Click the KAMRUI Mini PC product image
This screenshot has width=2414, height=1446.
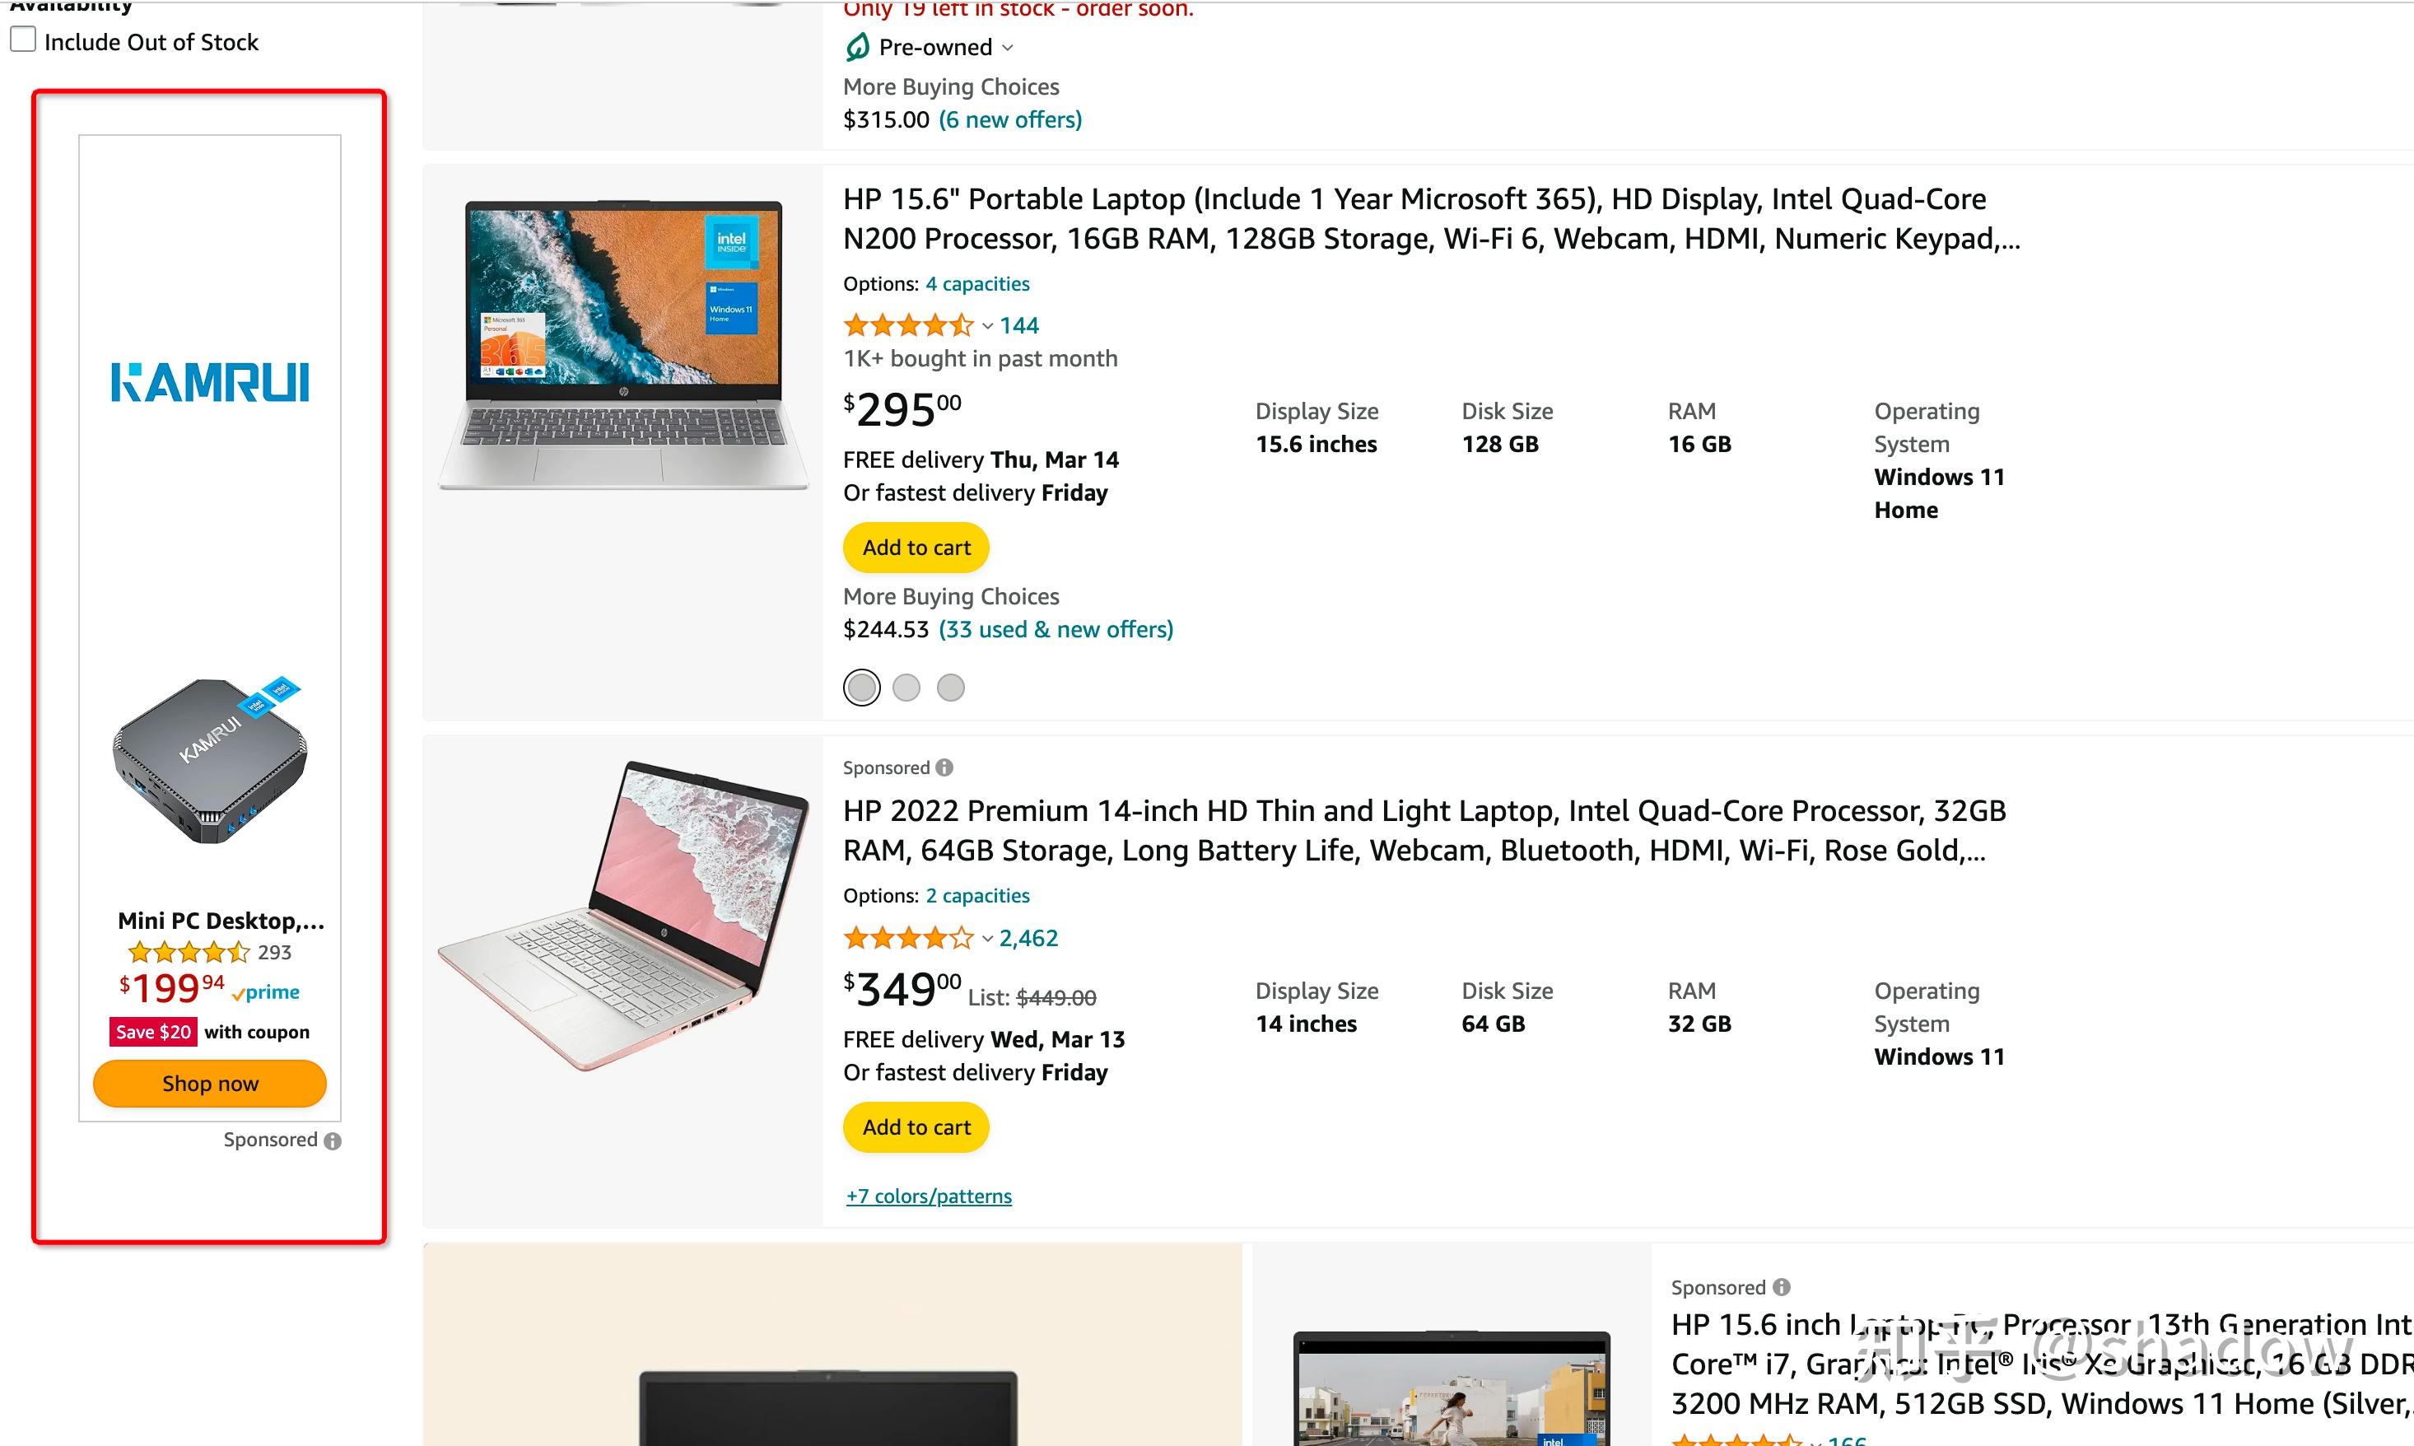[209, 759]
